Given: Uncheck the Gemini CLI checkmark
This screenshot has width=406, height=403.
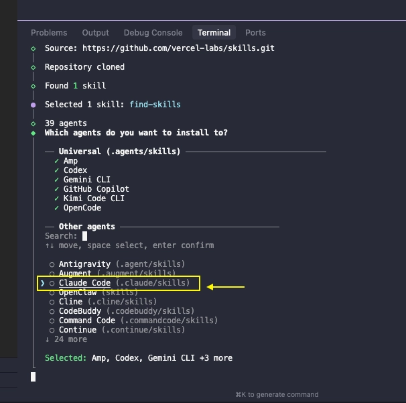Looking at the screenshot, I should point(57,180).
